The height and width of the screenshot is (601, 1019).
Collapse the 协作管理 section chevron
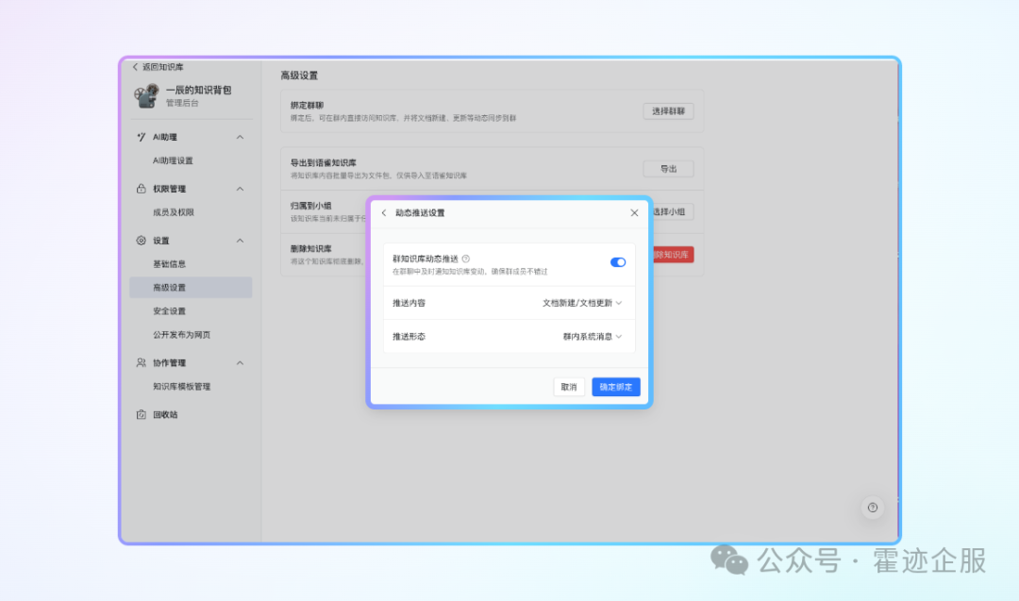tap(240, 362)
